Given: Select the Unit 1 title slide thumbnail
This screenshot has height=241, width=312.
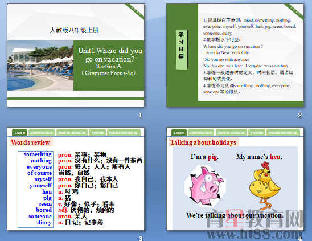Looking at the screenshot, I should (76, 55).
